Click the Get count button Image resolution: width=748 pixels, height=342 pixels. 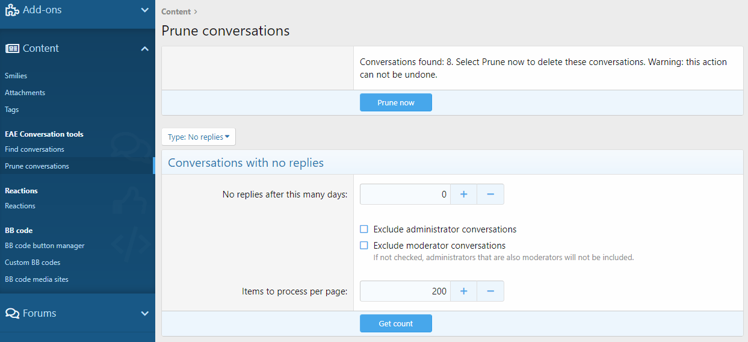pos(395,324)
